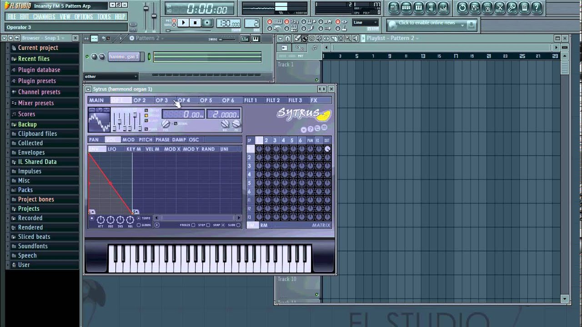Screen dimensions: 582x327
Task: Click the hammond organ channel button
Action: 124,57
